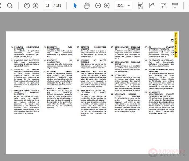Open the find text magnifier tool
Image resolution: width=189 pixels, height=161 pixels.
[10, 6]
